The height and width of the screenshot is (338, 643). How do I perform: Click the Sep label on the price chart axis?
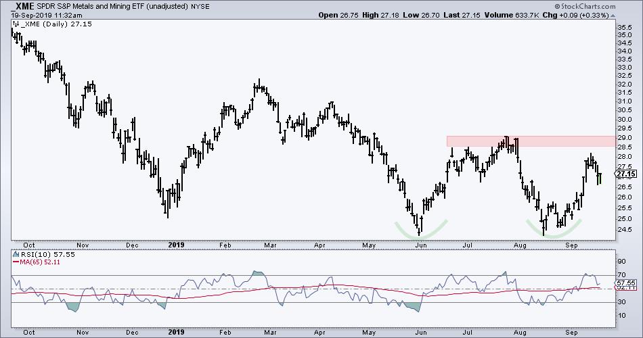coord(571,245)
